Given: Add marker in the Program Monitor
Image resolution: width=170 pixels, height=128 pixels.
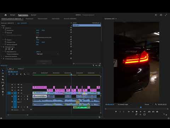Looking at the screenshot, I should pyautogui.click(x=116, y=112).
